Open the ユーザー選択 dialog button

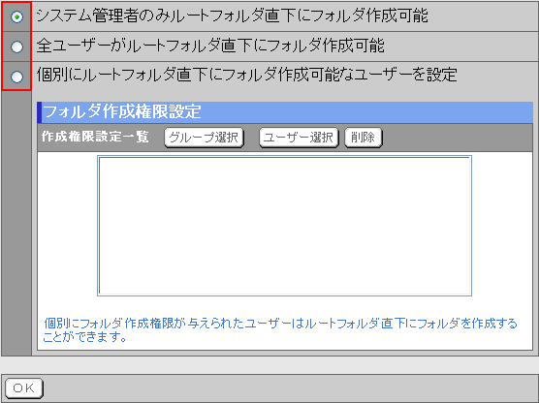(299, 138)
